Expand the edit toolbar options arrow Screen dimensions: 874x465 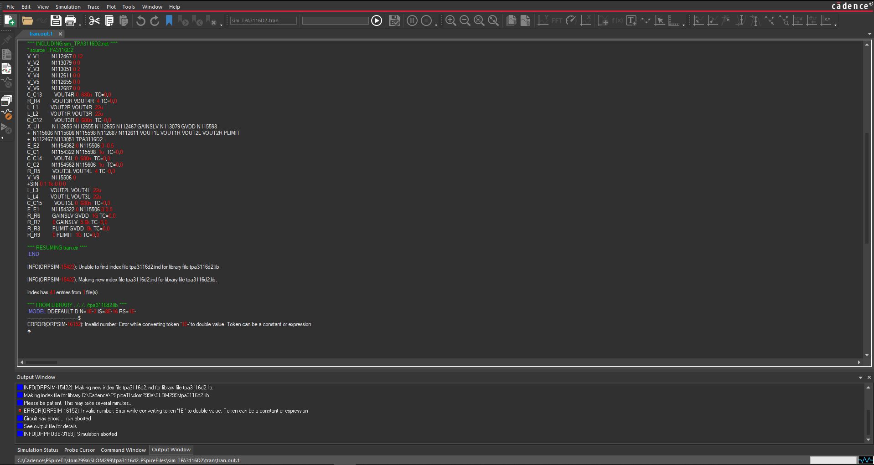click(222, 24)
